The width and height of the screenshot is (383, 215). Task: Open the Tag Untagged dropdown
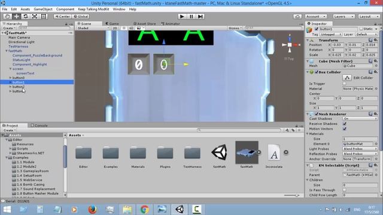(330, 35)
